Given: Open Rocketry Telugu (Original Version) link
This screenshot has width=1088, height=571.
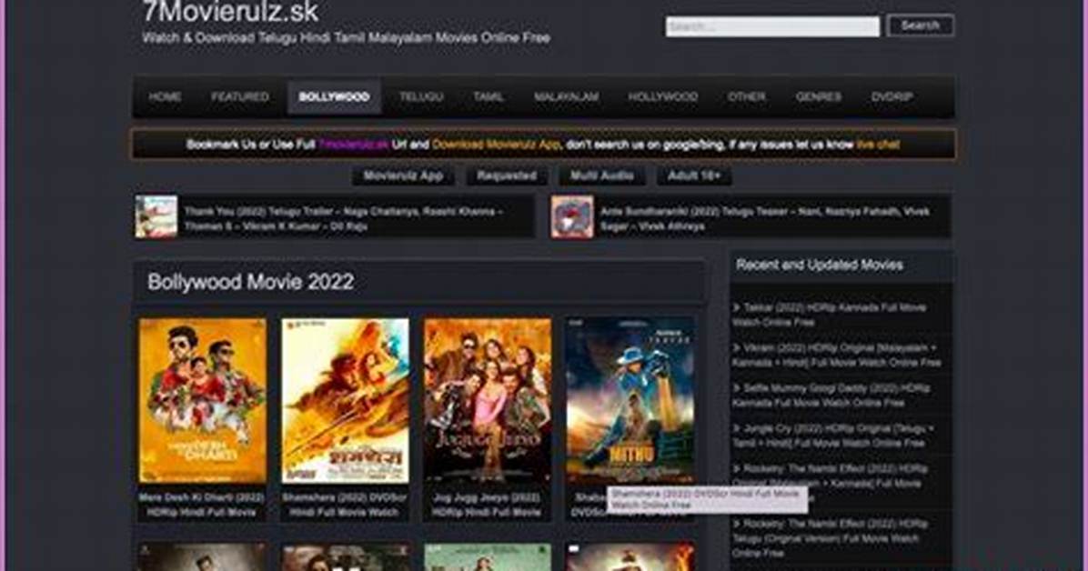Looking at the screenshot, I should 830,537.
